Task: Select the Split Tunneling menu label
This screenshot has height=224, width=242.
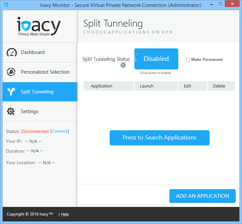Action: tap(37, 92)
